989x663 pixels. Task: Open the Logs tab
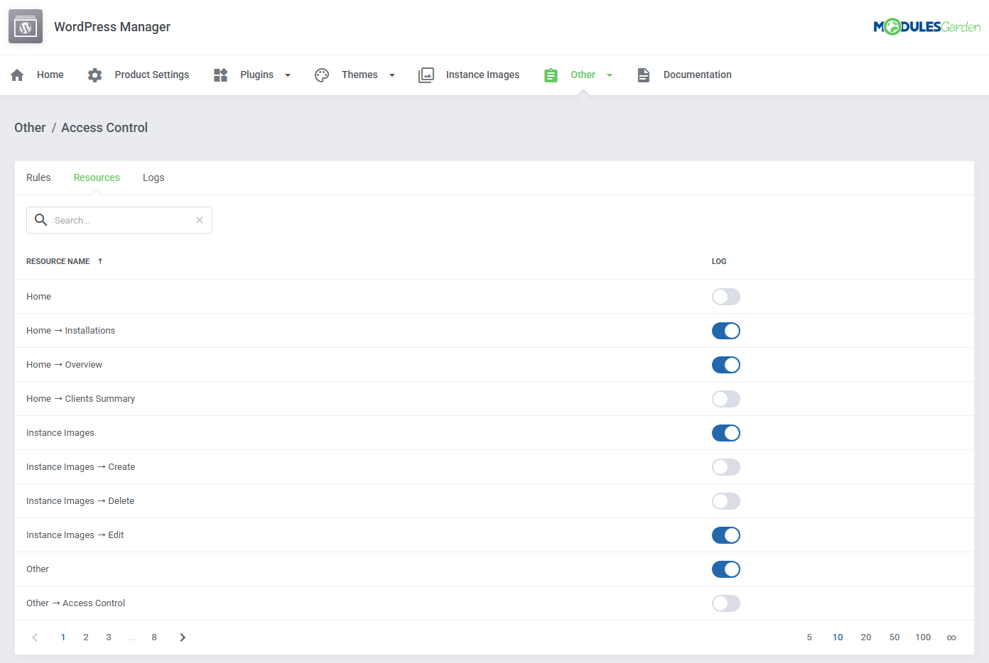153,177
